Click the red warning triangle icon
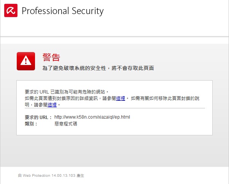 click(x=26, y=61)
